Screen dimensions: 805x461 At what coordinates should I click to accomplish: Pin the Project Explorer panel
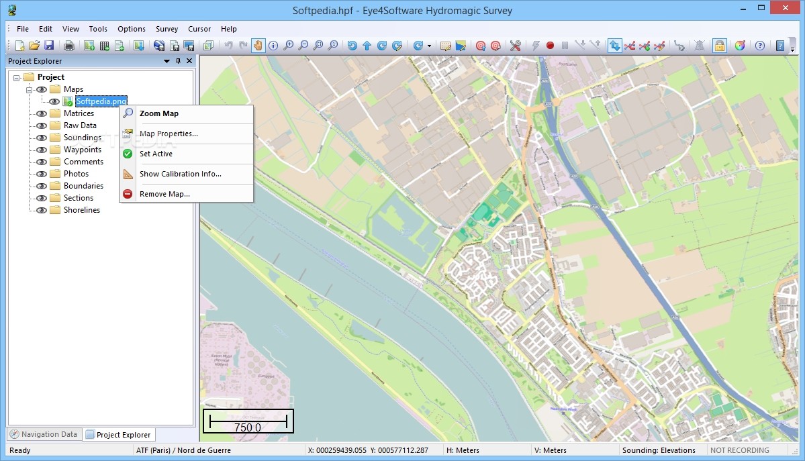(x=178, y=61)
